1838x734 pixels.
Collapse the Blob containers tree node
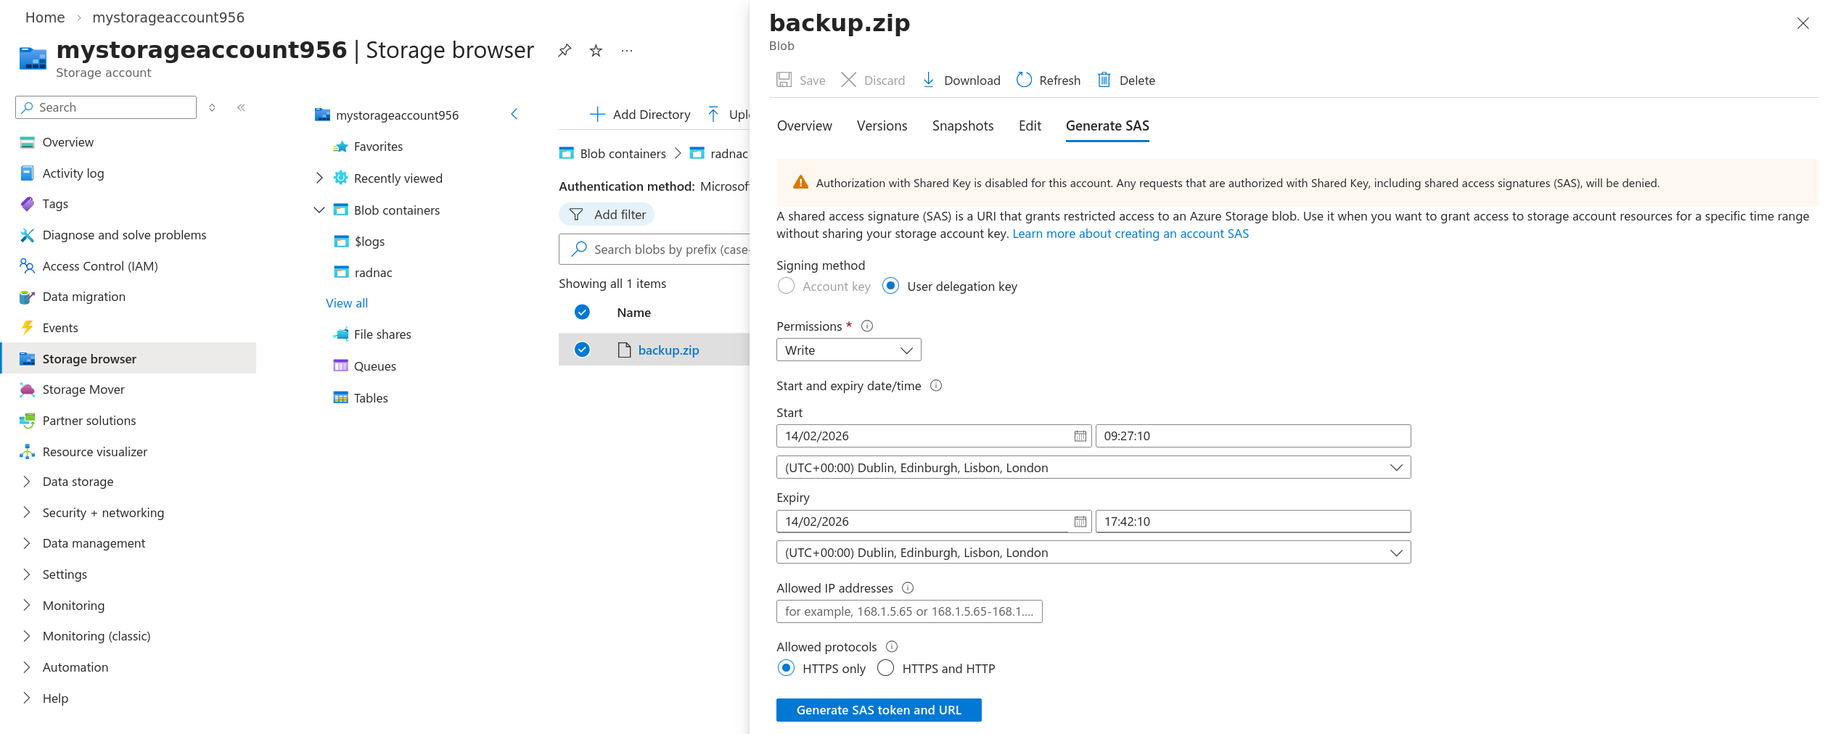click(319, 210)
